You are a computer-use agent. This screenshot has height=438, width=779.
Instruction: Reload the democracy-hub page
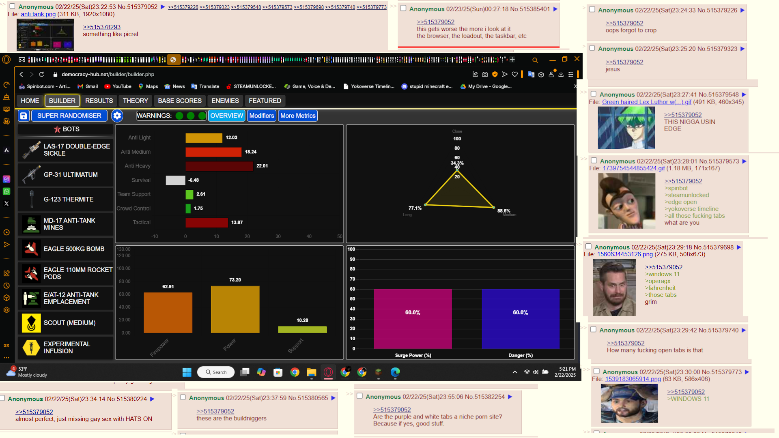tap(41, 75)
